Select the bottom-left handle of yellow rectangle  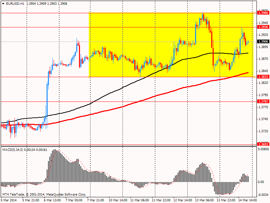[89, 77]
